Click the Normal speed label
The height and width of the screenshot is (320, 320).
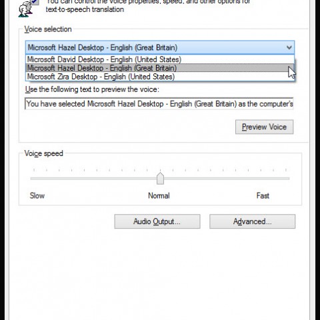pos(159,195)
